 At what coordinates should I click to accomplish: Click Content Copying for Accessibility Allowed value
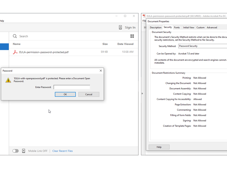[x=197, y=99]
